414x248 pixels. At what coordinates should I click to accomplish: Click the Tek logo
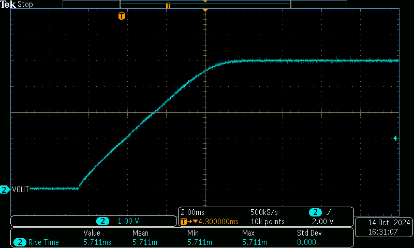pos(8,4)
